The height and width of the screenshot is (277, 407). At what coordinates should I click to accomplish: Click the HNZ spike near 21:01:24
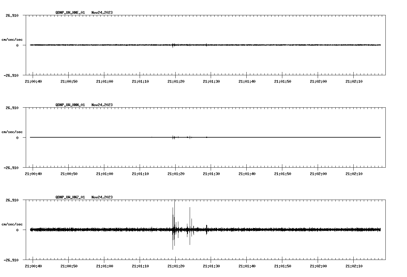(x=190, y=226)
